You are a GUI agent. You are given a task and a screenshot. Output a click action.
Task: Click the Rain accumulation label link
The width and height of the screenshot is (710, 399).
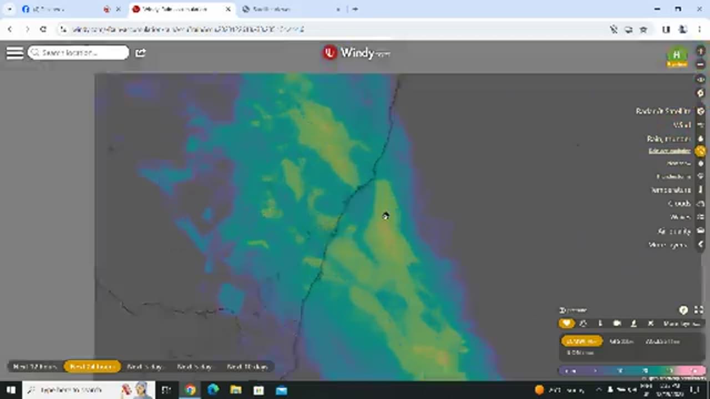click(670, 151)
